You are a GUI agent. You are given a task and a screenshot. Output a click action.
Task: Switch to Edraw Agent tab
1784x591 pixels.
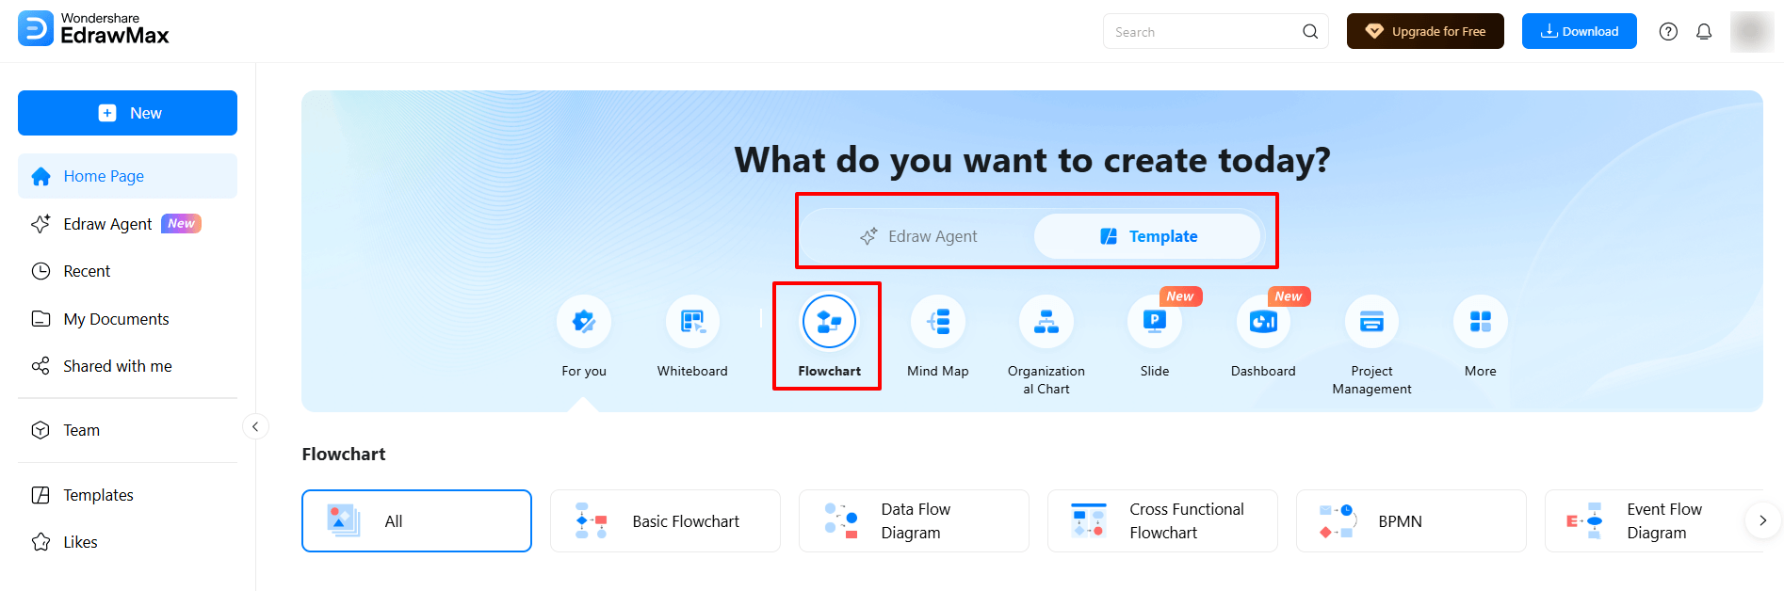[x=918, y=236]
